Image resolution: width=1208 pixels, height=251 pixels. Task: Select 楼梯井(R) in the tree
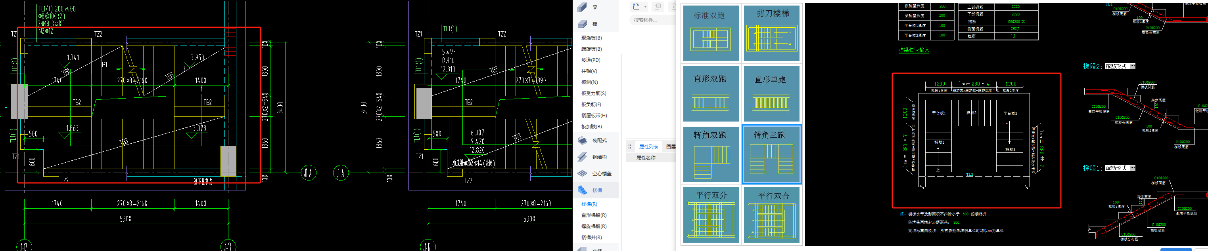point(591,238)
